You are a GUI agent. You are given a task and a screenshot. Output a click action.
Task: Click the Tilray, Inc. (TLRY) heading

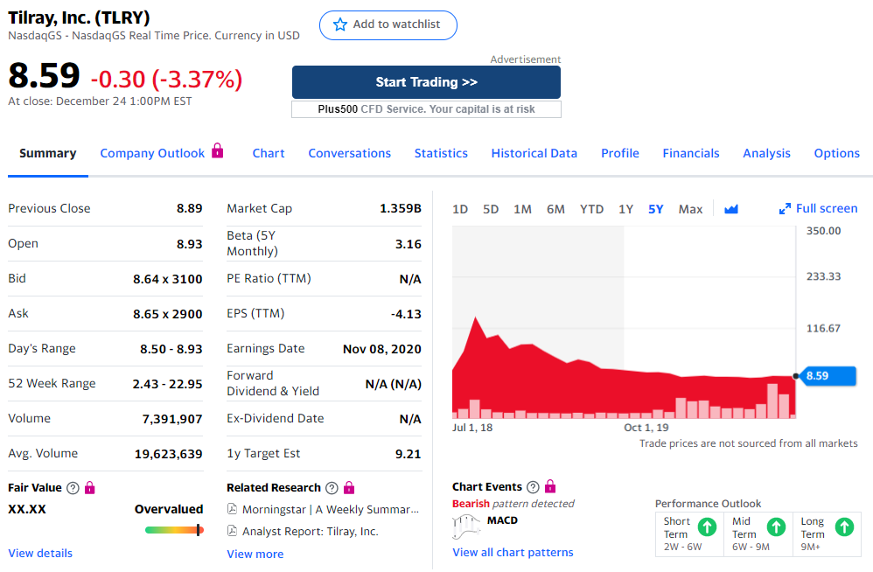click(x=79, y=17)
